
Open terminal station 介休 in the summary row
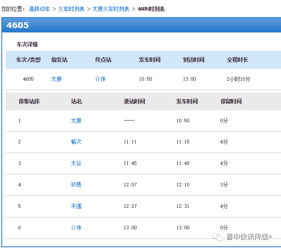click(100, 79)
